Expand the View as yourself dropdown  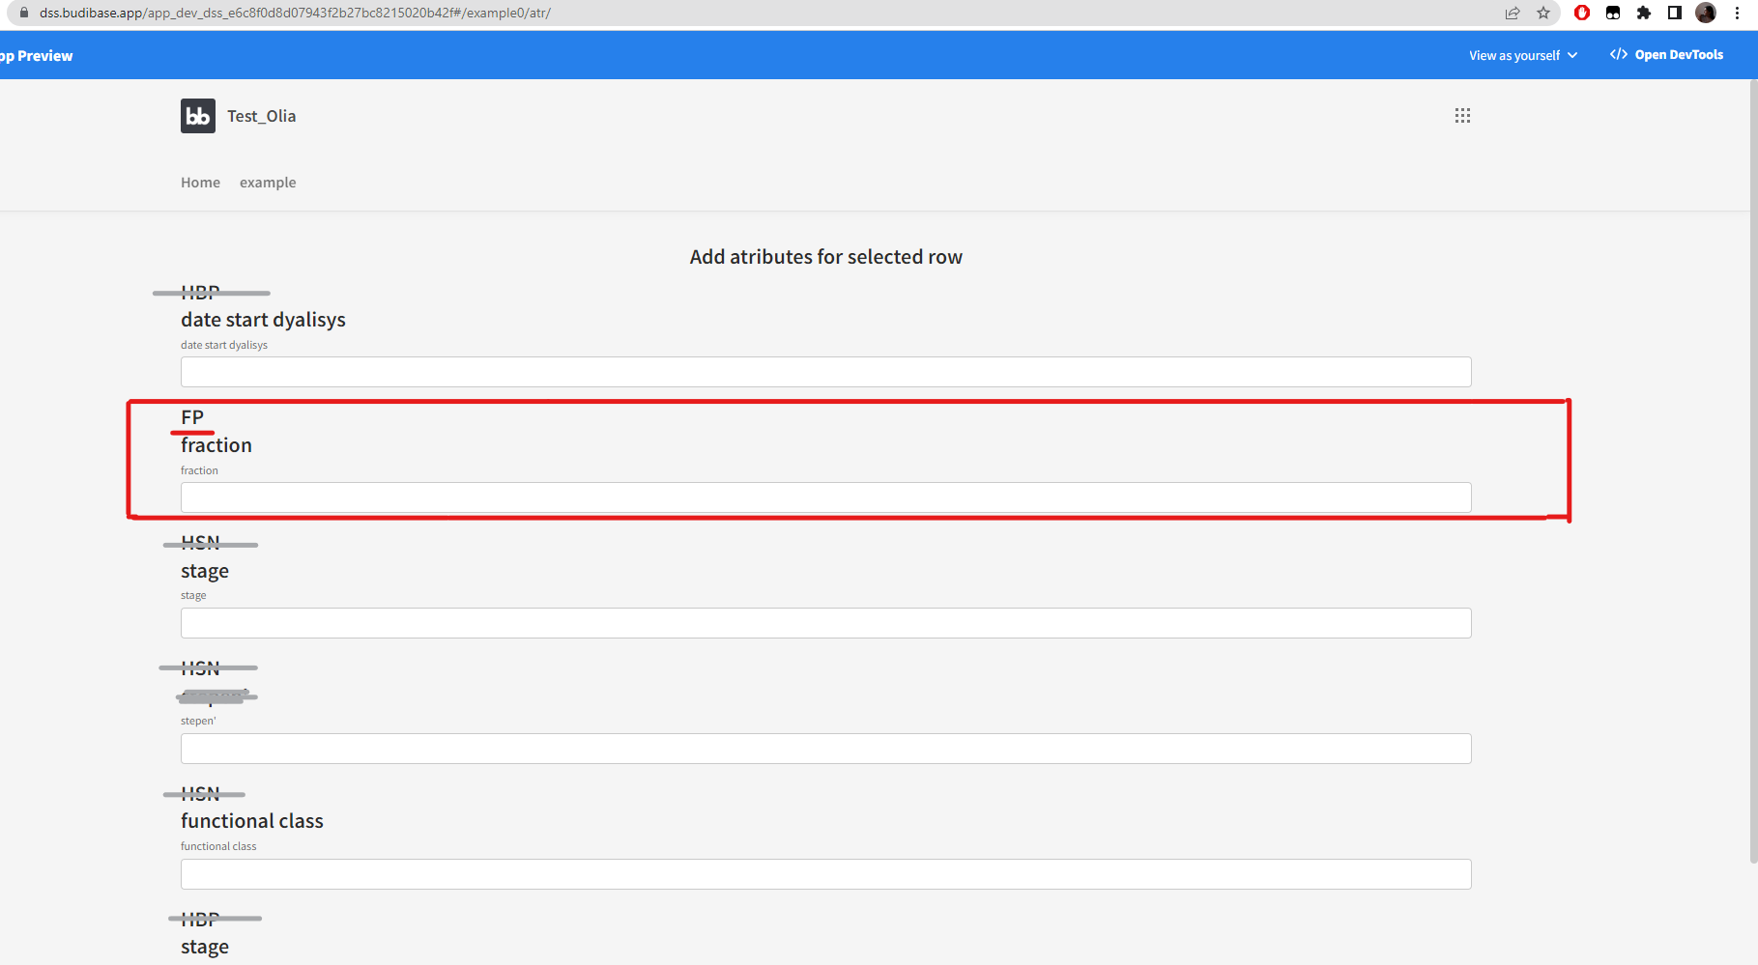[x=1522, y=55]
